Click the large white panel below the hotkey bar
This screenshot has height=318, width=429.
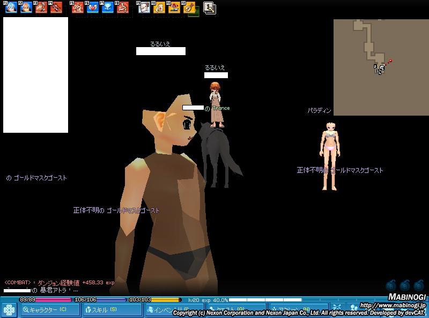point(35,75)
